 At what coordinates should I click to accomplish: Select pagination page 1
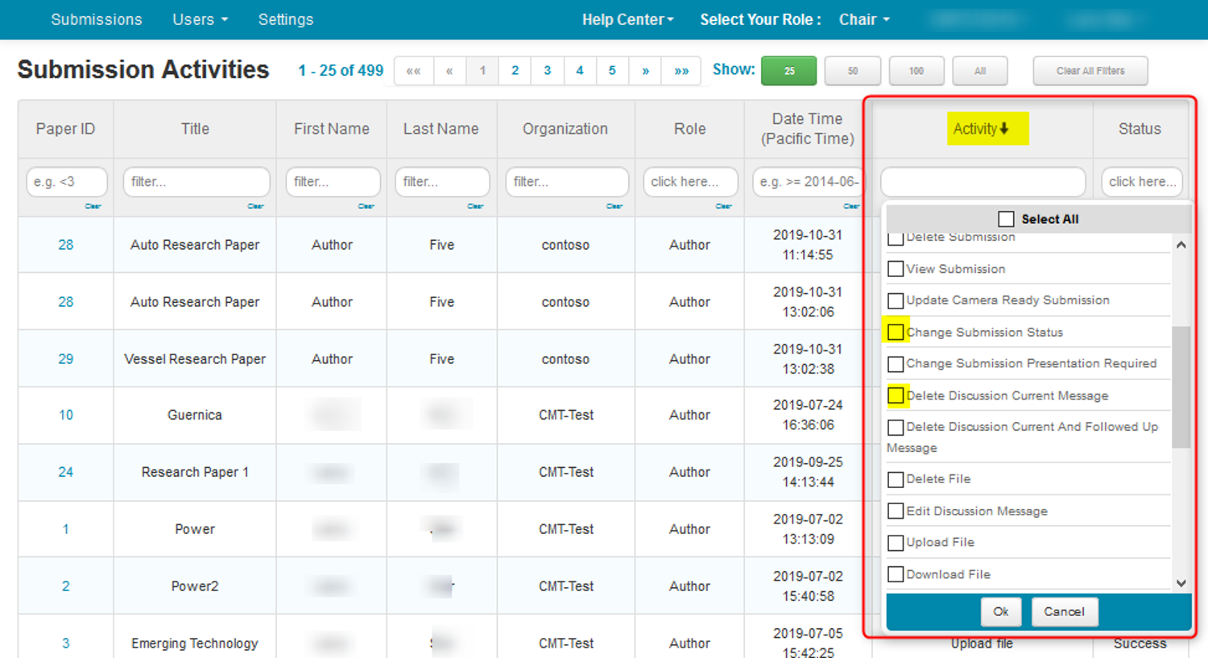tap(482, 71)
